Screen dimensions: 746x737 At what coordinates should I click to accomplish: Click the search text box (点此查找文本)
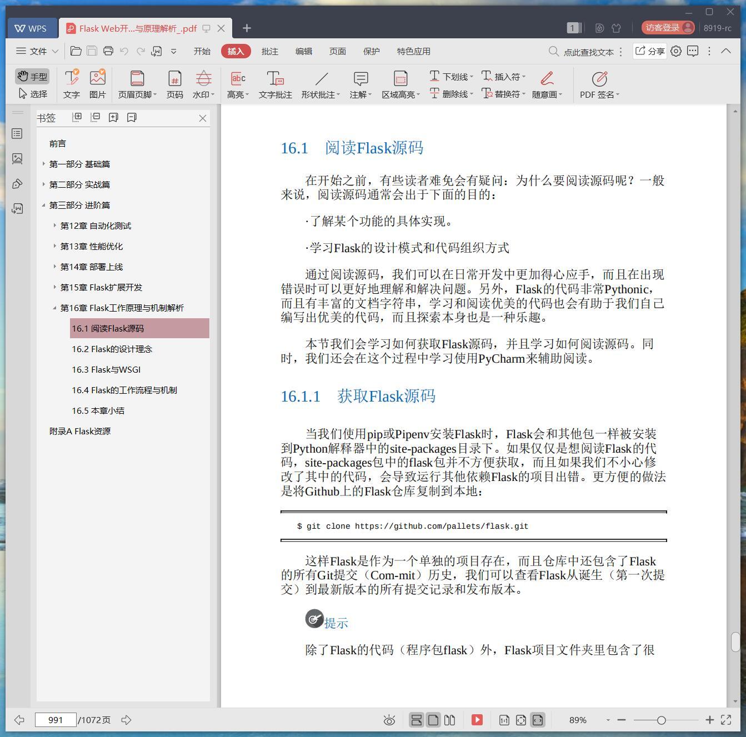[582, 52]
